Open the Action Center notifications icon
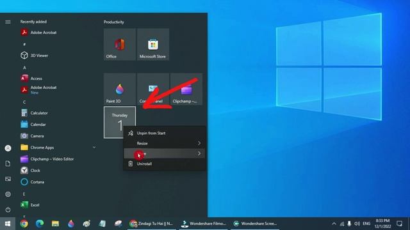This screenshot has width=410, height=230. click(x=399, y=224)
